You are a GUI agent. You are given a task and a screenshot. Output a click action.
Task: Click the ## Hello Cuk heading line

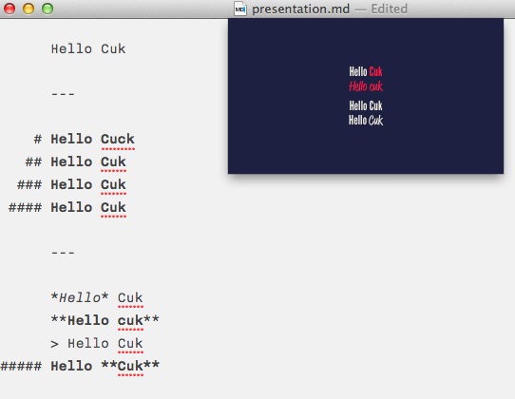76,161
